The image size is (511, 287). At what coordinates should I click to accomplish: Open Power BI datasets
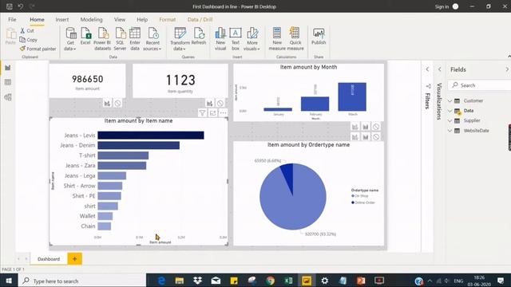(102, 39)
